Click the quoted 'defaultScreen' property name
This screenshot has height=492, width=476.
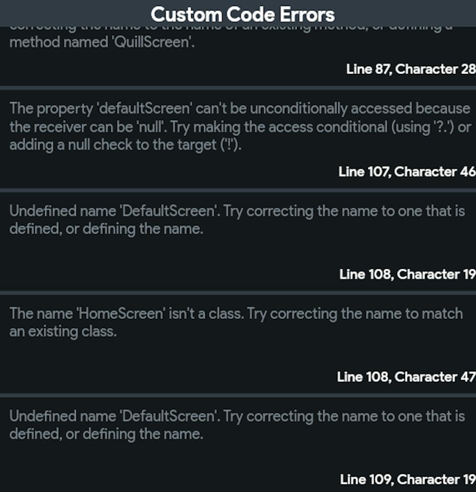click(144, 109)
